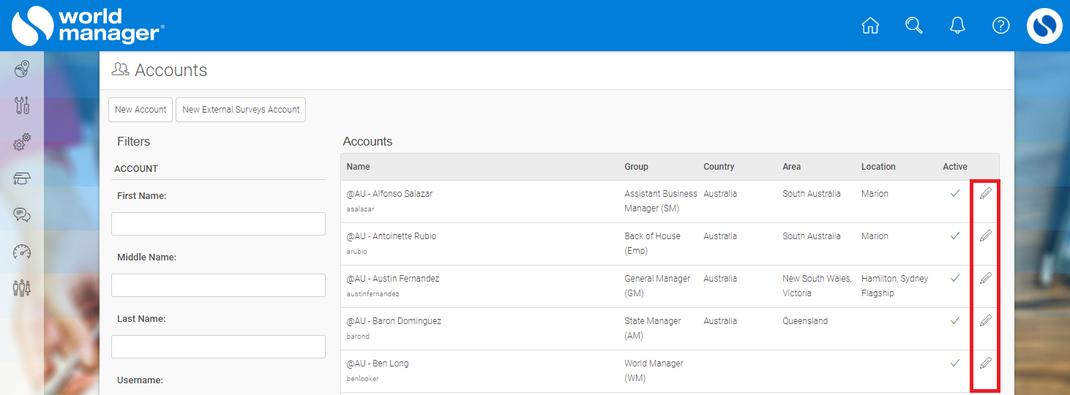Click 'General Manager (GM)' group cell
This screenshot has width=1070, height=395.
tap(657, 286)
